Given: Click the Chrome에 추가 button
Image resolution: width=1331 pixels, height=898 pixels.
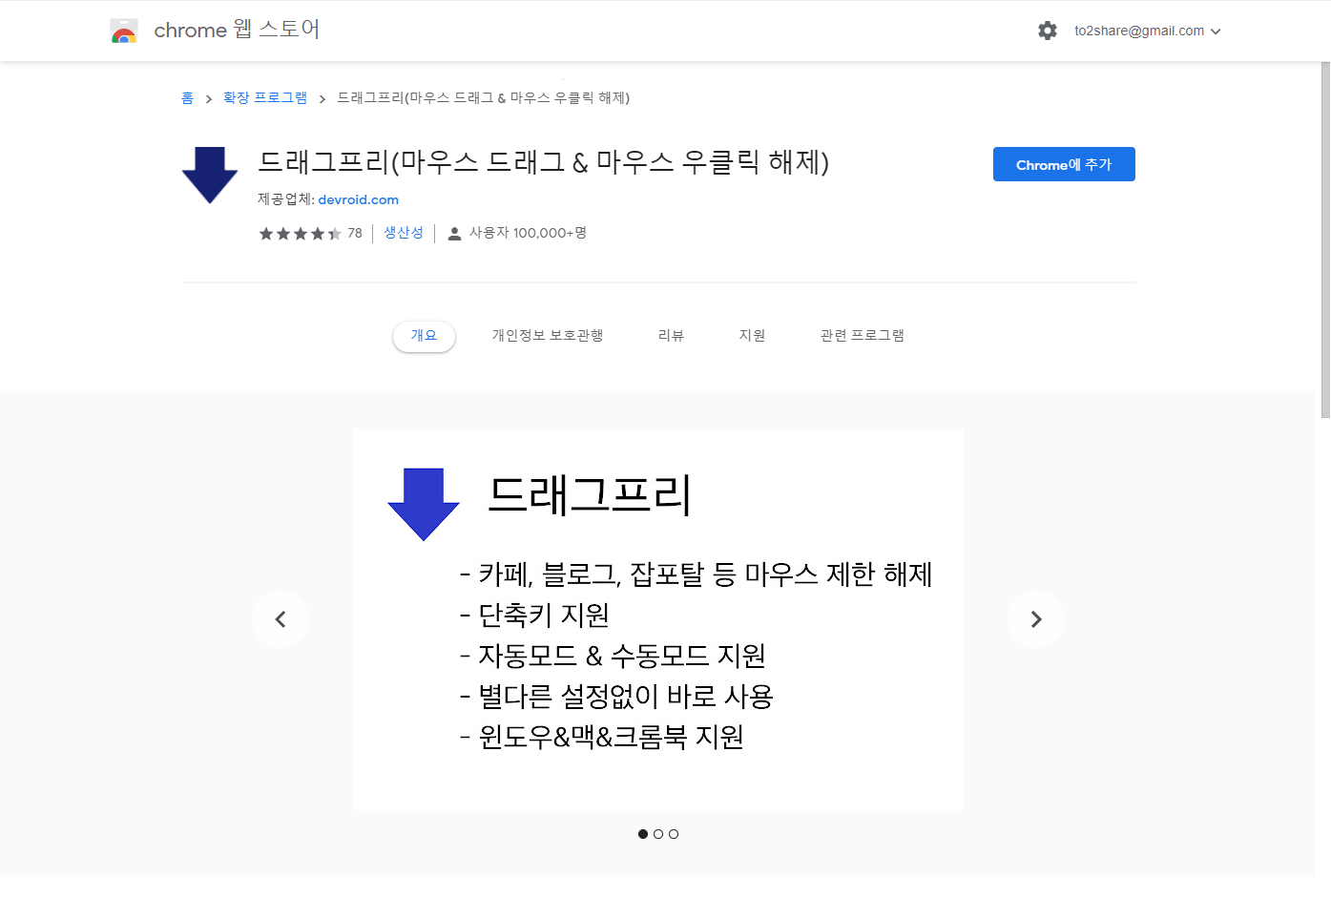Looking at the screenshot, I should pyautogui.click(x=1064, y=164).
